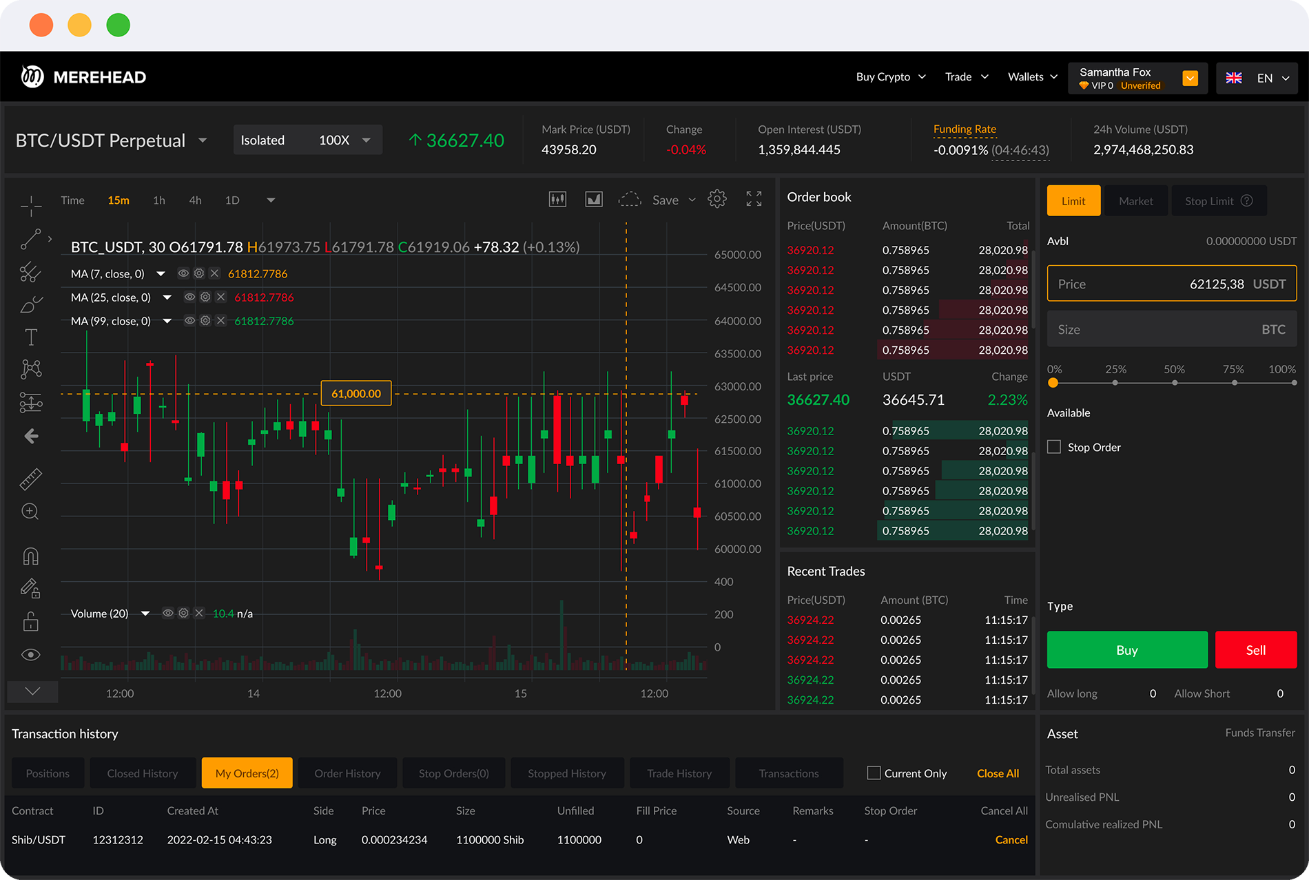This screenshot has height=880, width=1309.
Task: Open the Order History tab
Action: (x=347, y=773)
